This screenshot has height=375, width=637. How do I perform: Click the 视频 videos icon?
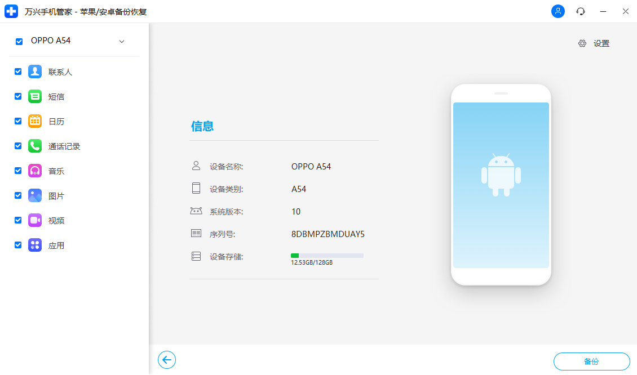point(35,220)
